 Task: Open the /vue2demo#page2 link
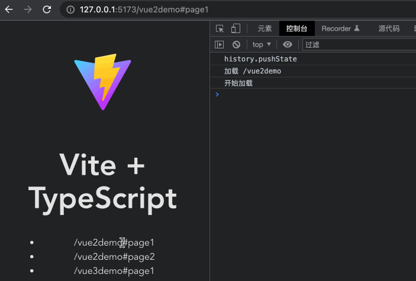point(114,257)
